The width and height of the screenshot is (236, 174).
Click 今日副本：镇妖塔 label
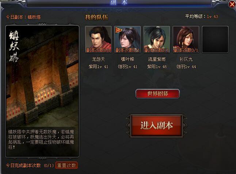coord(23,17)
